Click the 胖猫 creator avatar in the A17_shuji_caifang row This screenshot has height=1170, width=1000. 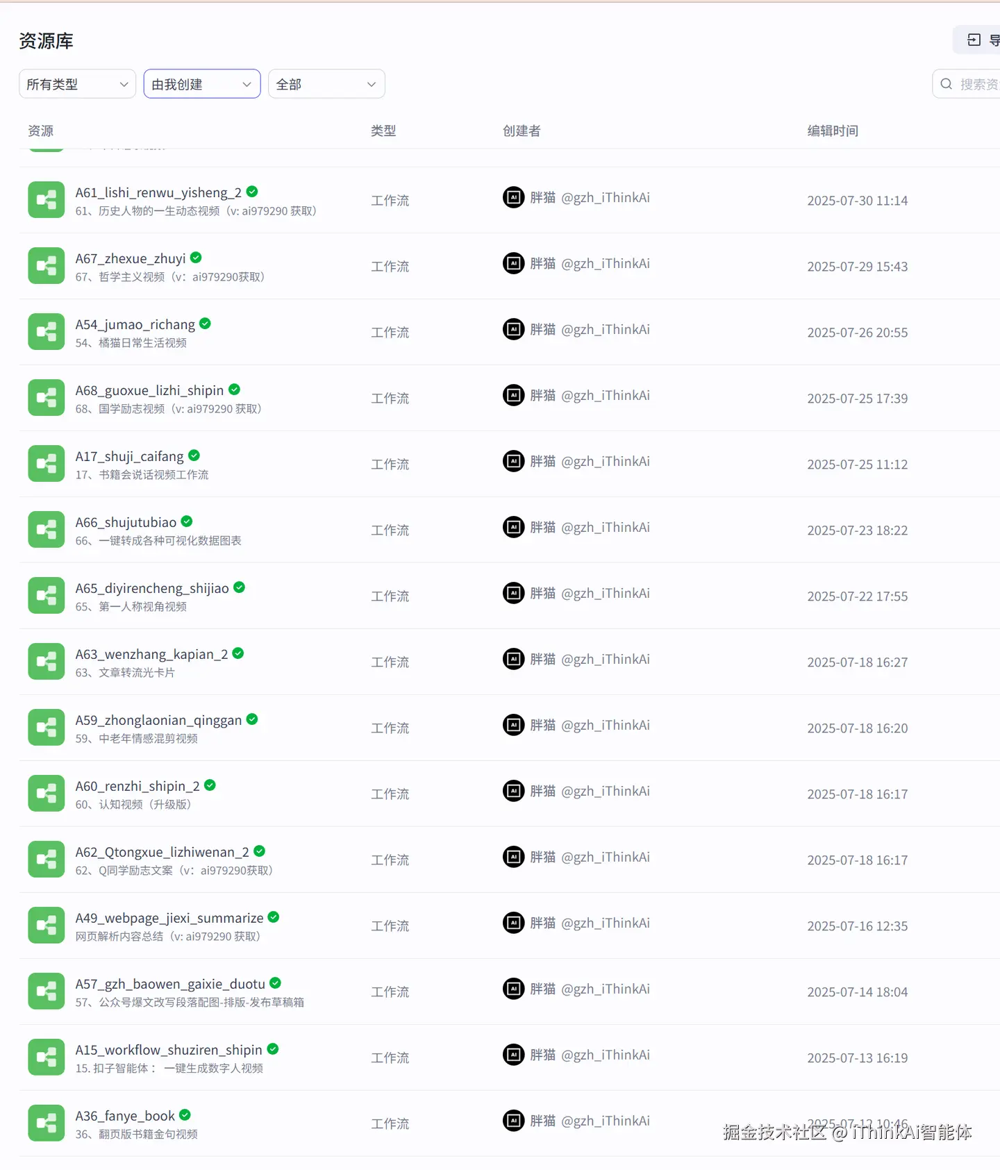coord(513,461)
